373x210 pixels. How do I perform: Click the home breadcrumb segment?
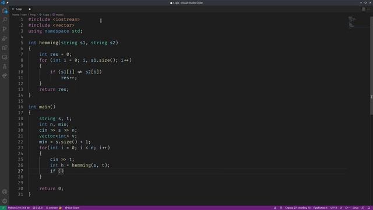pos(16,15)
